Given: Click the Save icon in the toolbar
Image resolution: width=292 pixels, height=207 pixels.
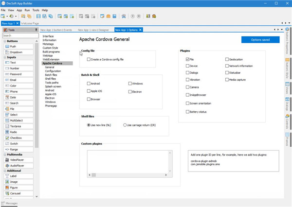Looking at the screenshot, I should point(38,16).
